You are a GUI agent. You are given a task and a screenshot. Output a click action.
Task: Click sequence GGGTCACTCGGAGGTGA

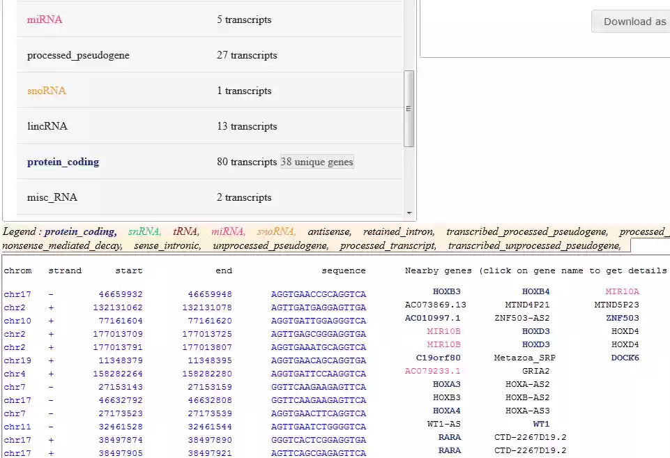pyautogui.click(x=319, y=440)
